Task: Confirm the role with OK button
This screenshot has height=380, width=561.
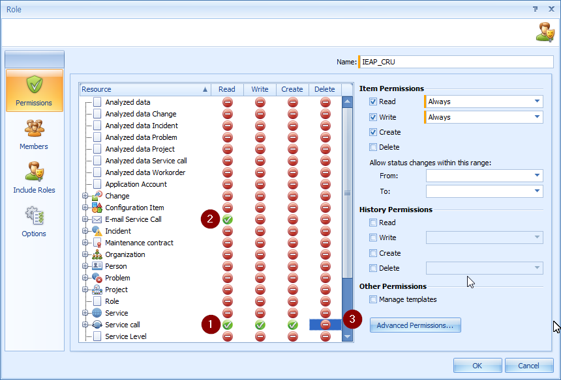Action: pyautogui.click(x=477, y=366)
